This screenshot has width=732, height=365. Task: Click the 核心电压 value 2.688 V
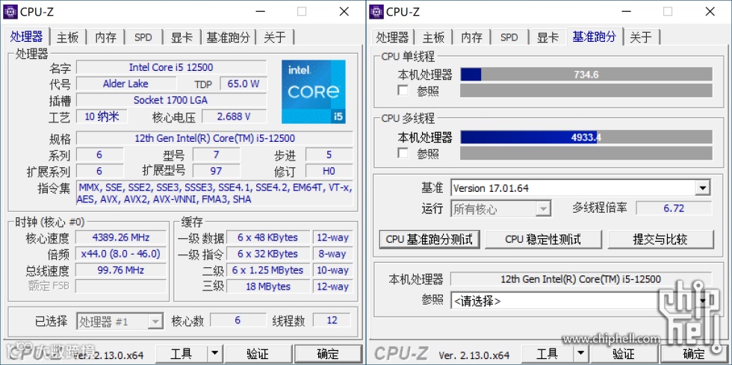click(x=234, y=116)
